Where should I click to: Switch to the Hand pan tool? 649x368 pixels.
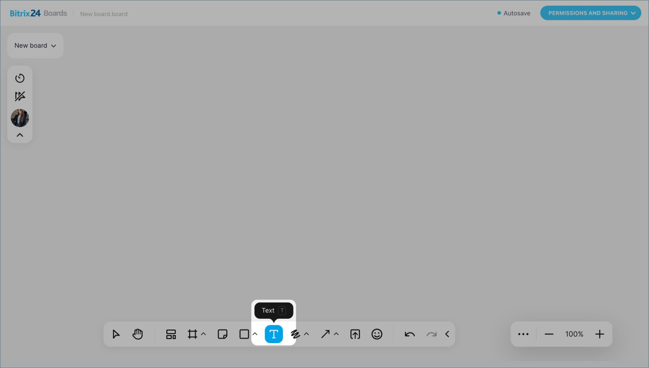(137, 334)
